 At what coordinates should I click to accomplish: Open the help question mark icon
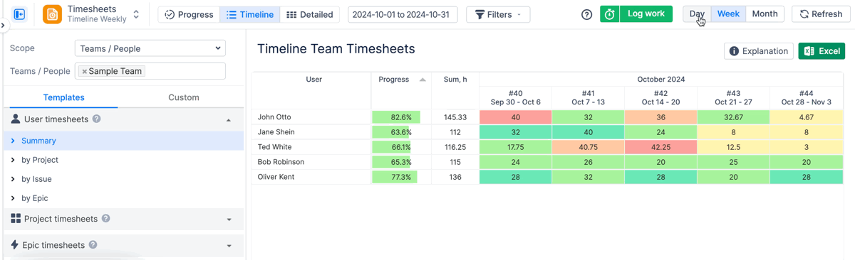pos(587,14)
